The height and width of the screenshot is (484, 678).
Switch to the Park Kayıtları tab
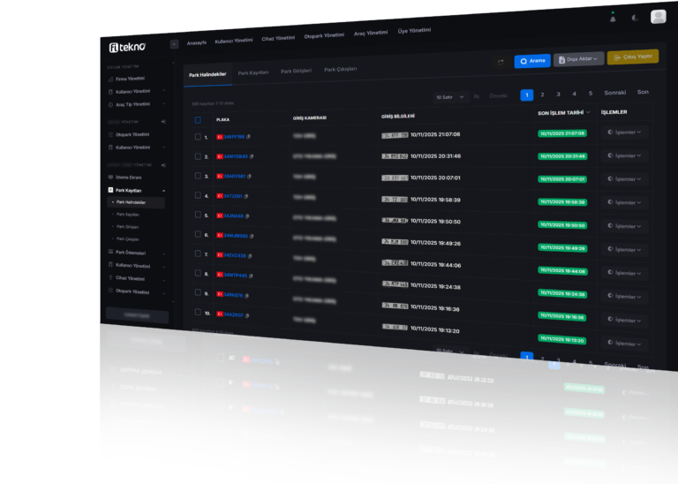coord(252,72)
